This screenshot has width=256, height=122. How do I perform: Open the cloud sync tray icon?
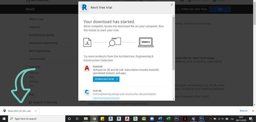[227, 119]
